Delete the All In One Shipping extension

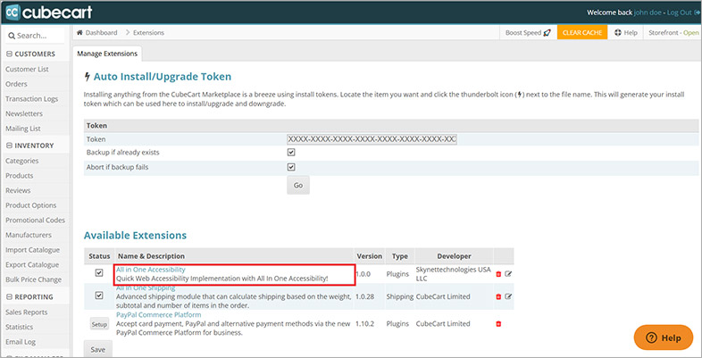coord(497,298)
